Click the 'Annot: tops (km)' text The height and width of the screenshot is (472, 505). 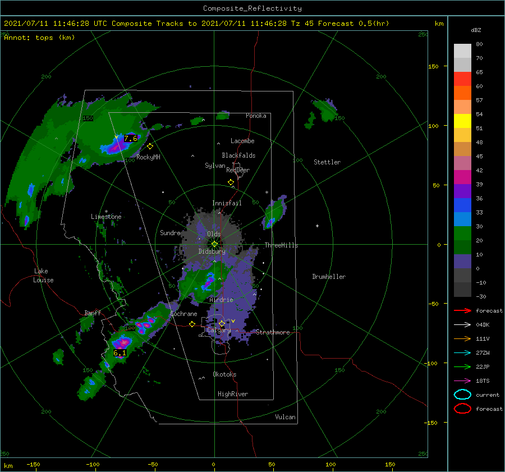(39, 38)
